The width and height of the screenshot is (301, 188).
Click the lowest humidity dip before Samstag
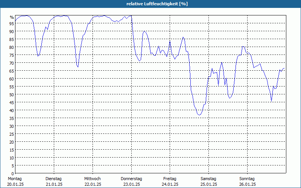pos(199,115)
